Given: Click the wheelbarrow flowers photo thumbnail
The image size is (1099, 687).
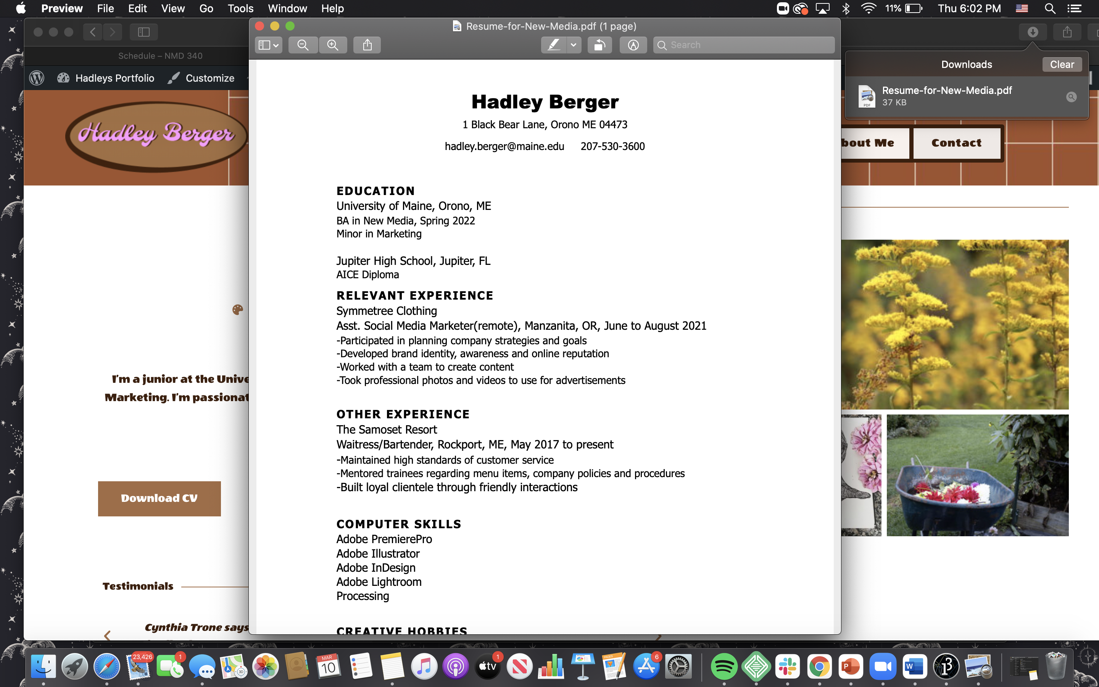Looking at the screenshot, I should pos(977,475).
